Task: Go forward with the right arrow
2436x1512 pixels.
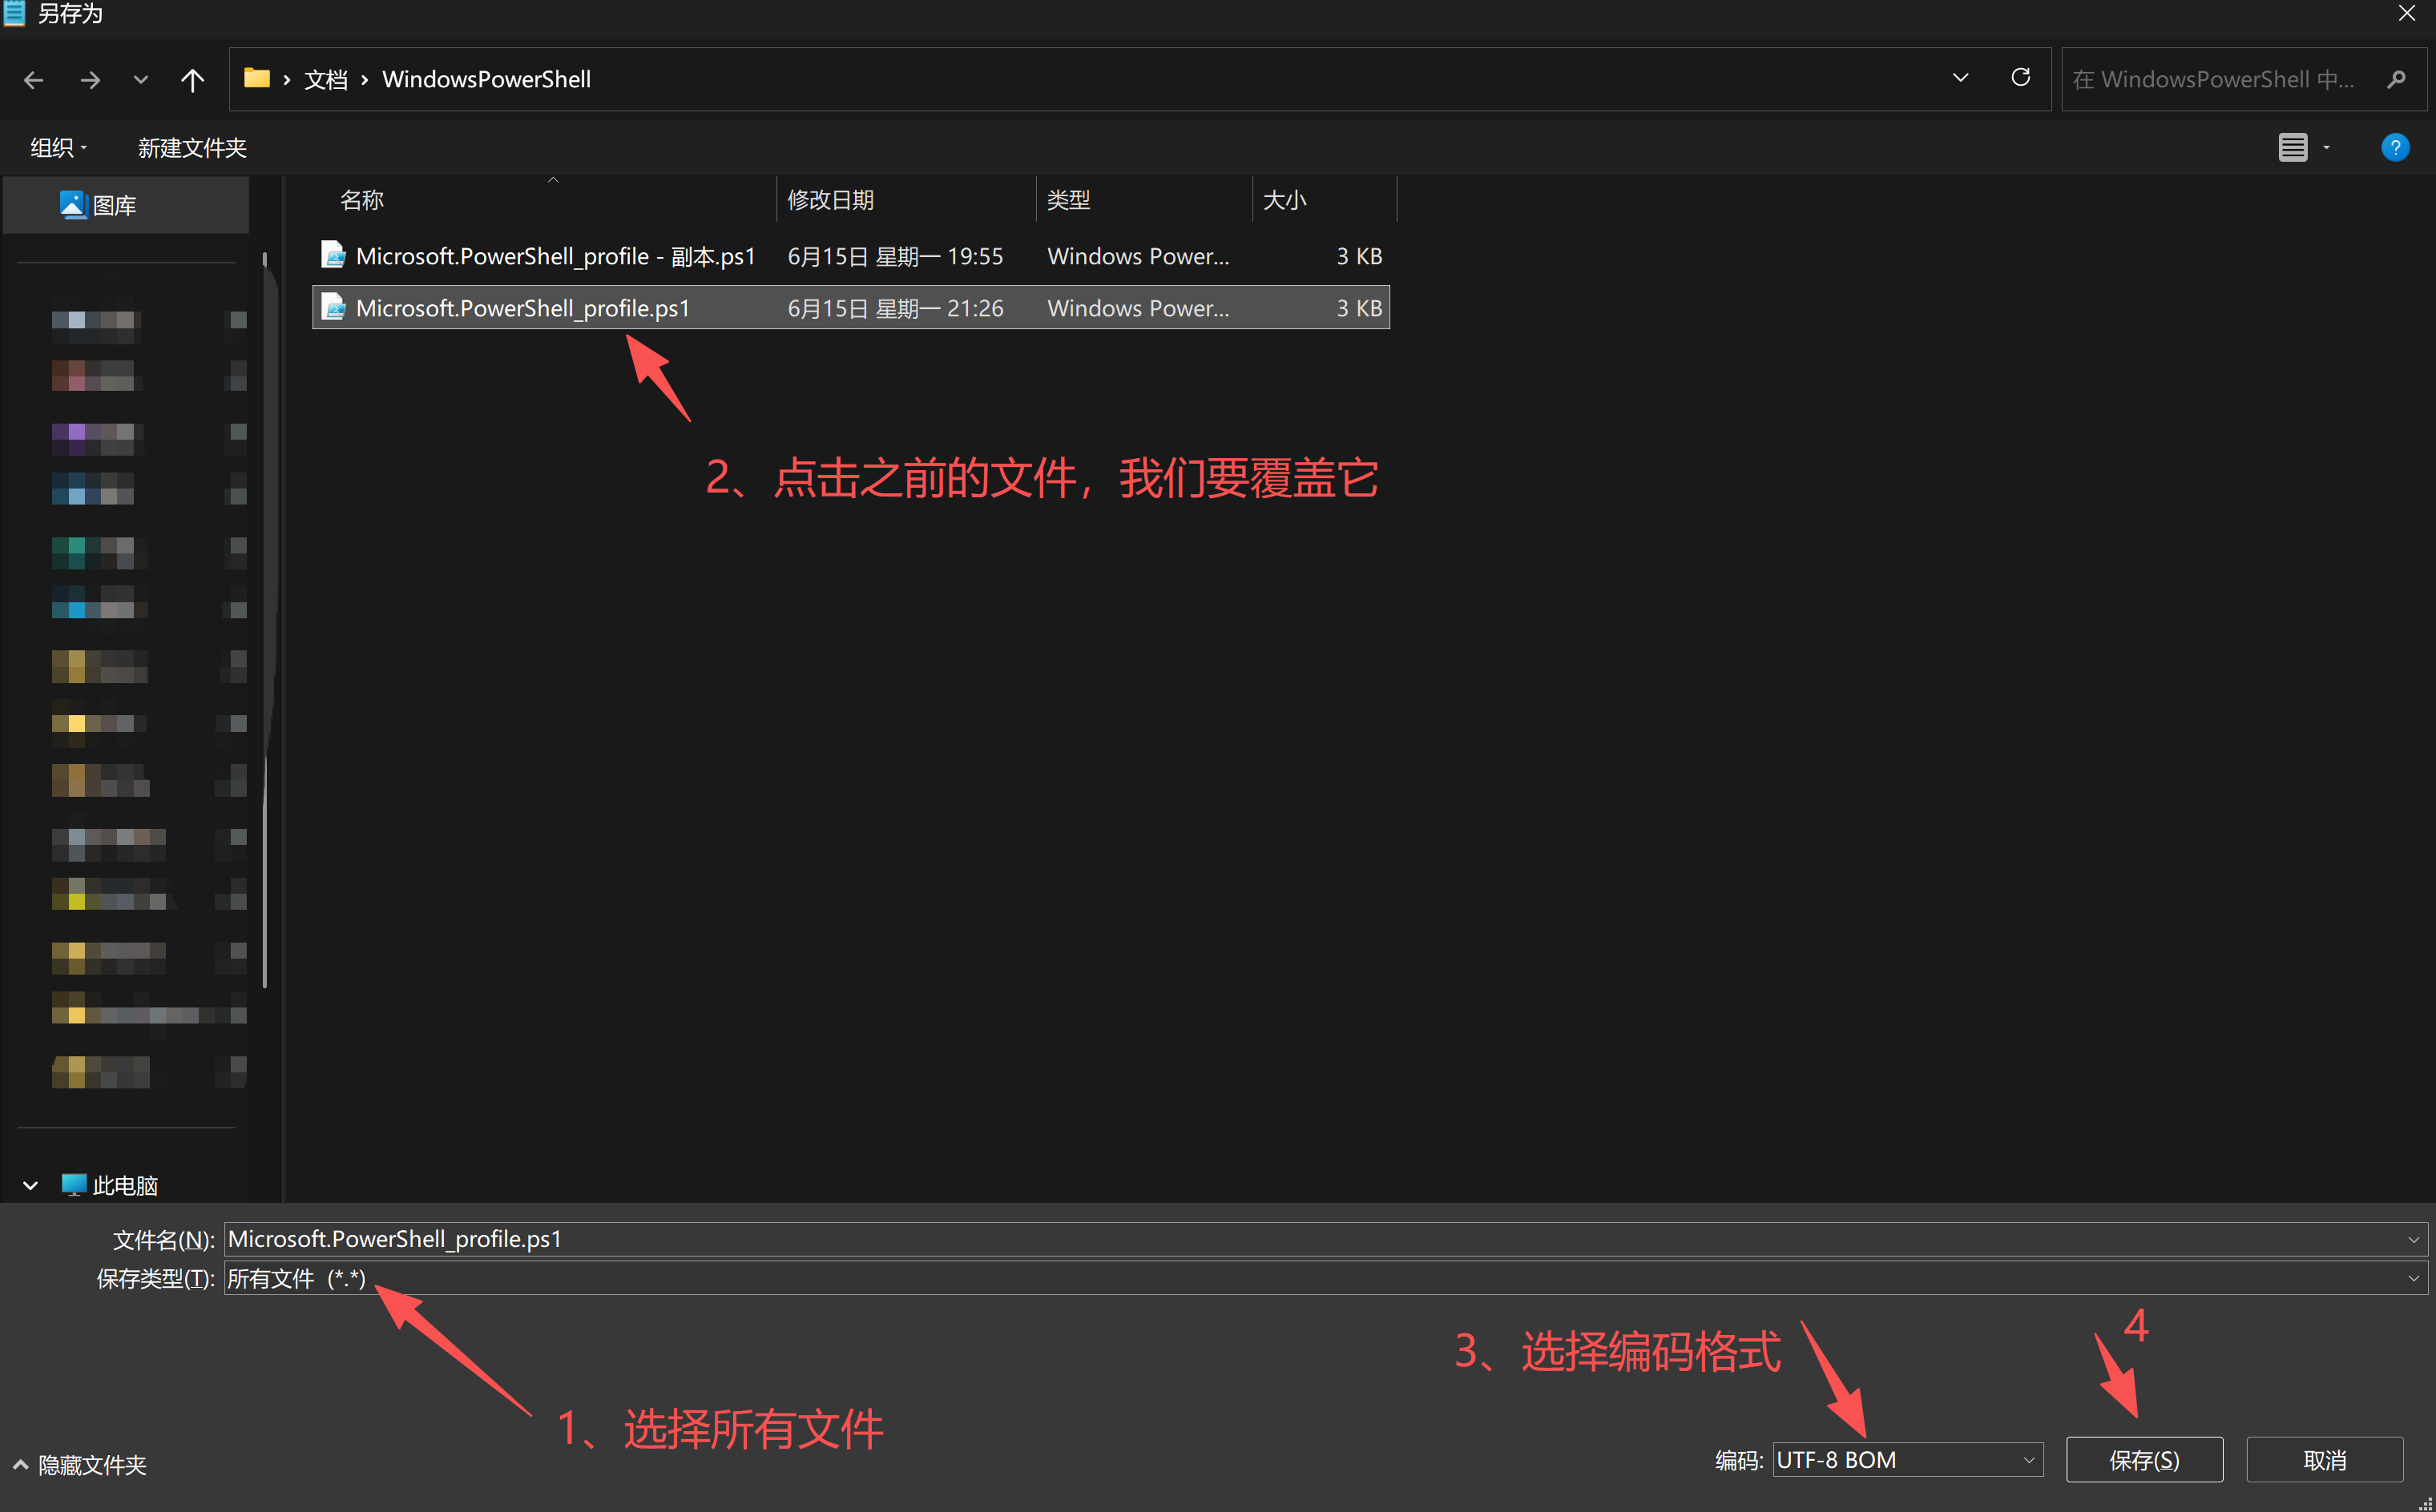Action: click(90, 79)
